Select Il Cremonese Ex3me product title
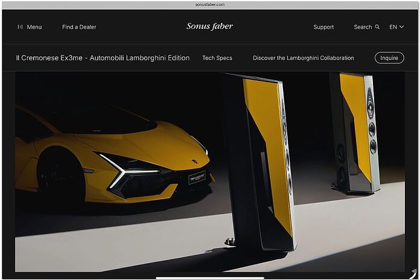The image size is (420, 280). 103,58
